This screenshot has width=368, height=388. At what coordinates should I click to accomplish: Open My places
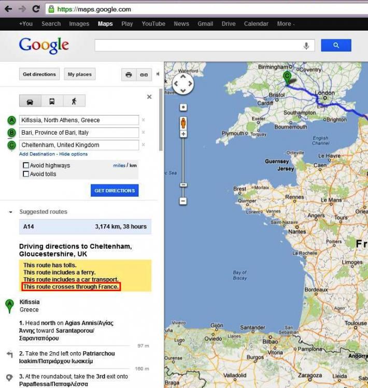80,74
